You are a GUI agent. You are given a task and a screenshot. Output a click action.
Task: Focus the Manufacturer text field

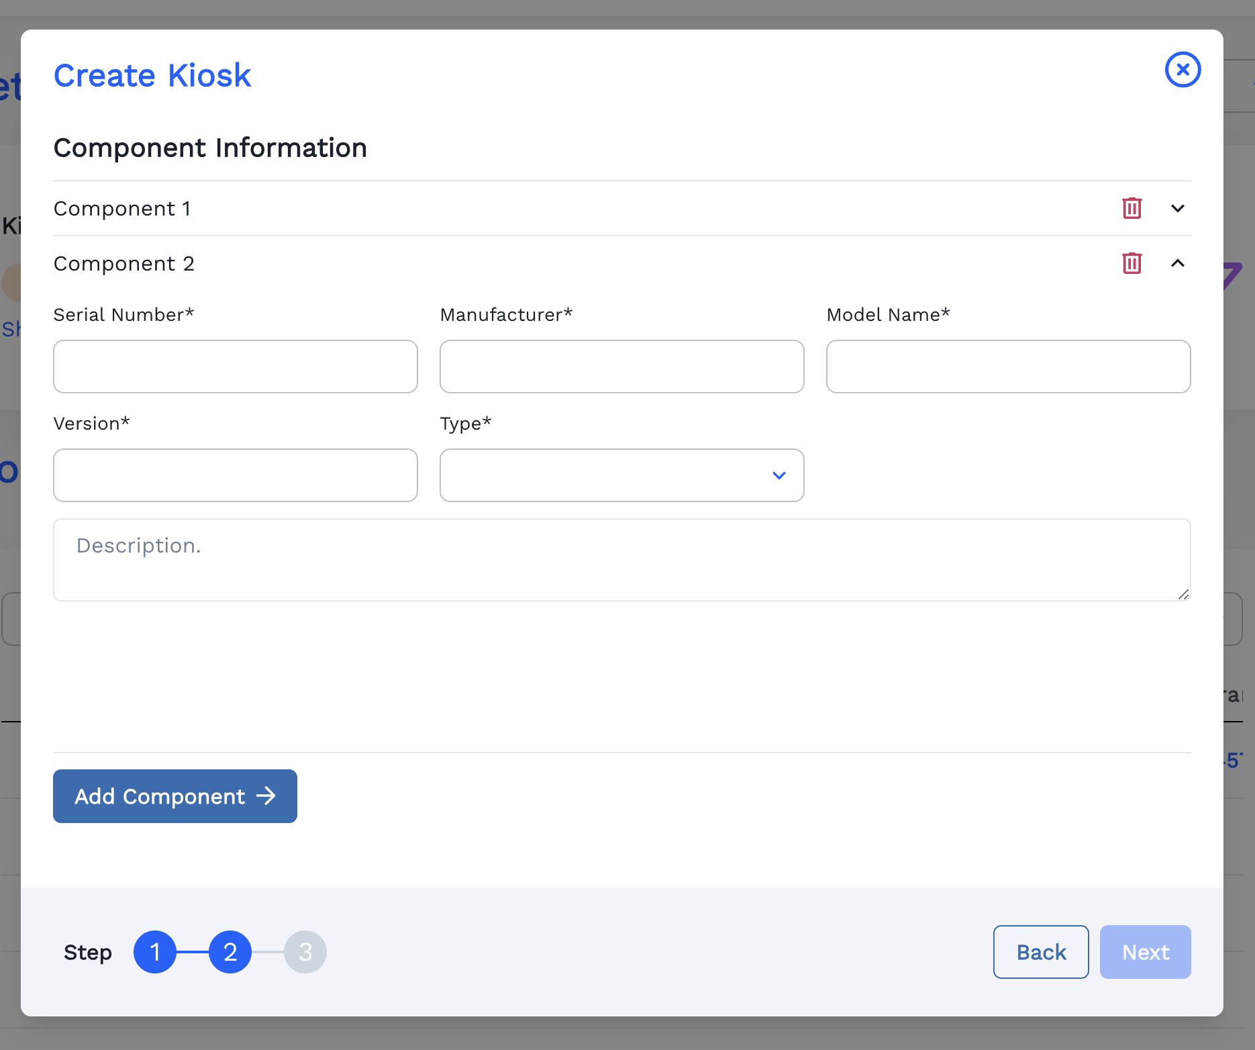coord(621,367)
